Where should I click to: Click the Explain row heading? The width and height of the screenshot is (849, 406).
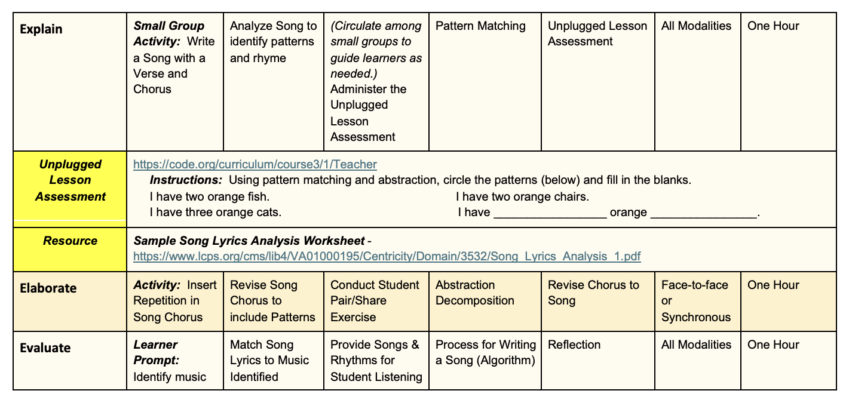pos(41,29)
